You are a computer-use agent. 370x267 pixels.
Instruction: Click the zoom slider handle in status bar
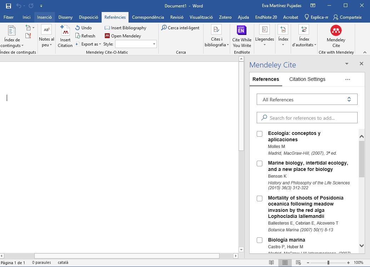(x=328, y=262)
